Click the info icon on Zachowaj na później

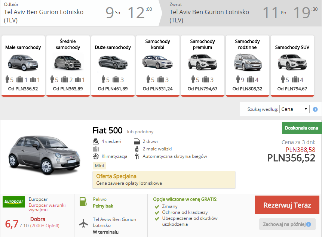point(309,224)
